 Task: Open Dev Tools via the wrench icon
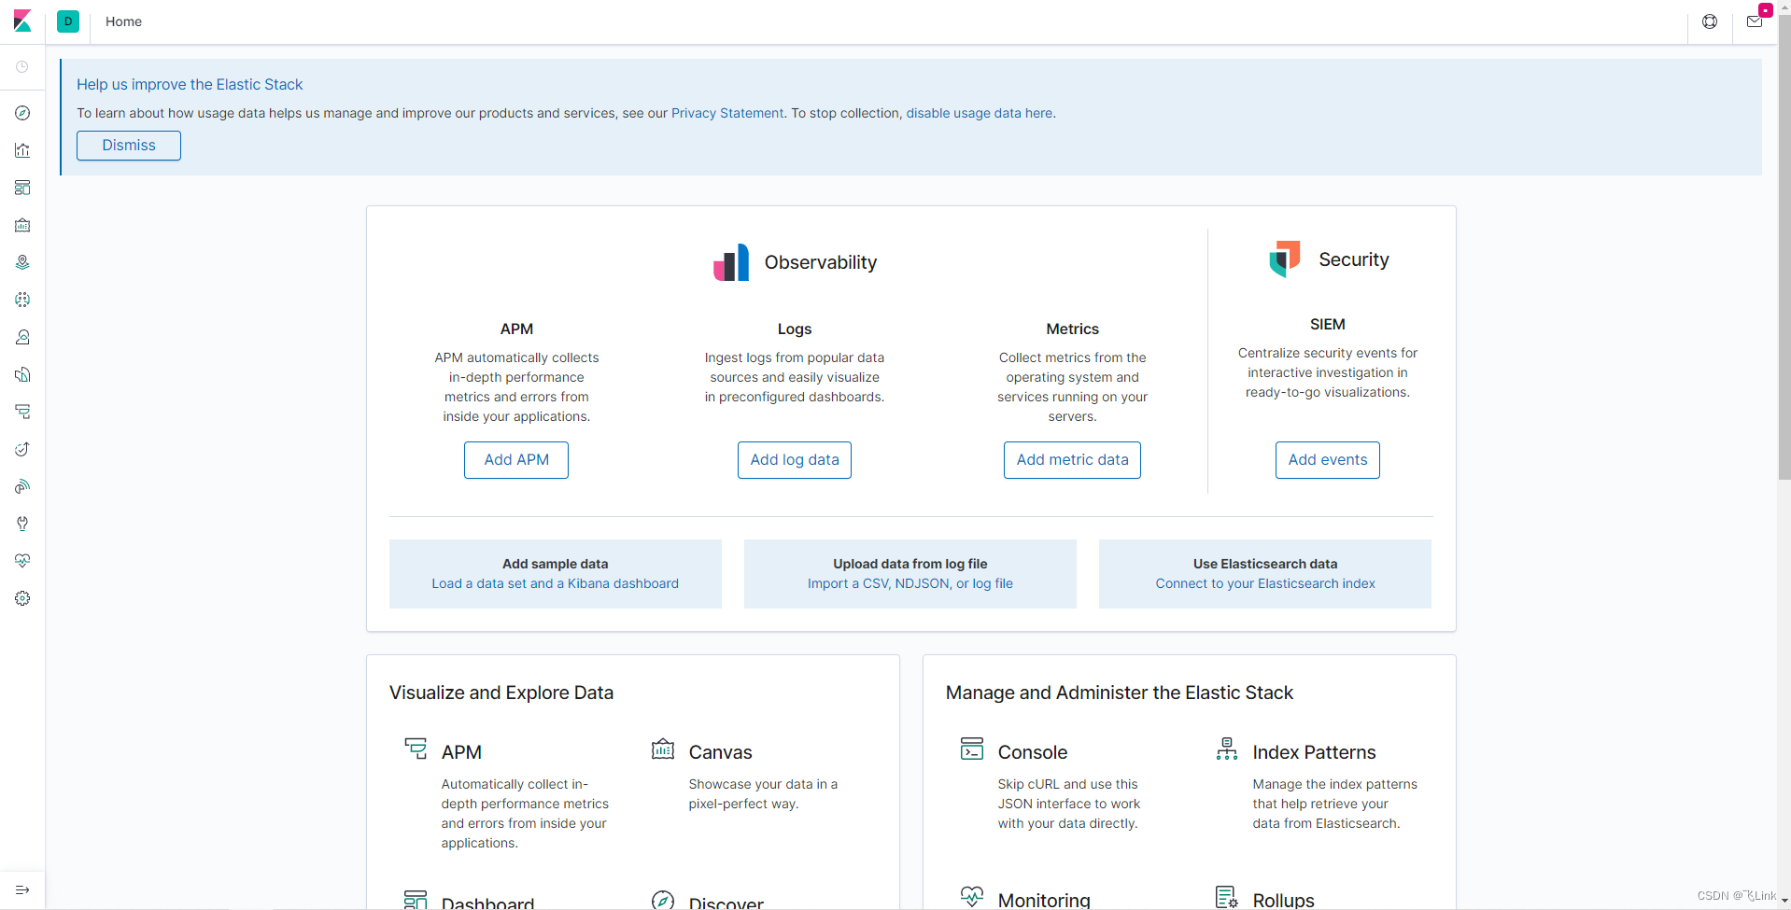[22, 524]
